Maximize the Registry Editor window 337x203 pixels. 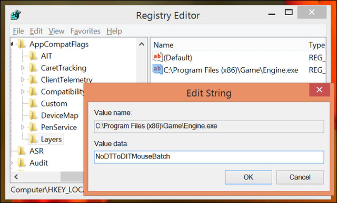point(289,12)
